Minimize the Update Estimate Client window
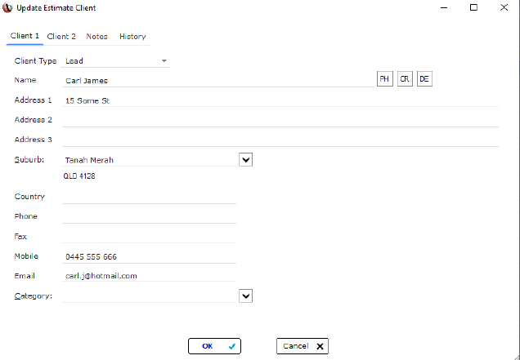The image size is (520, 360). [444, 7]
